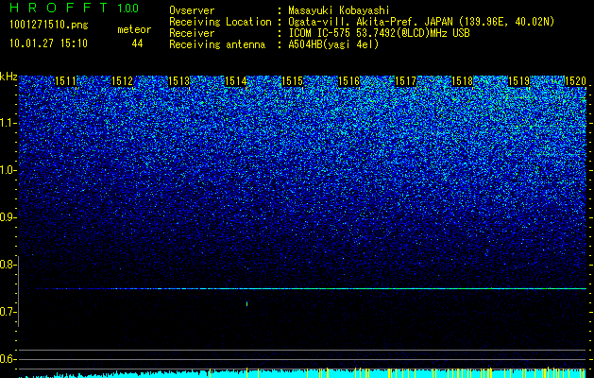Click the Receiving Location label

click(x=220, y=22)
